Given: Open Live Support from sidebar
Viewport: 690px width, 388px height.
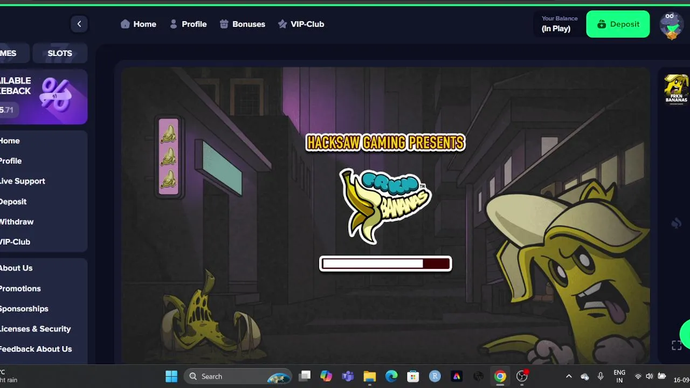Looking at the screenshot, I should point(23,181).
